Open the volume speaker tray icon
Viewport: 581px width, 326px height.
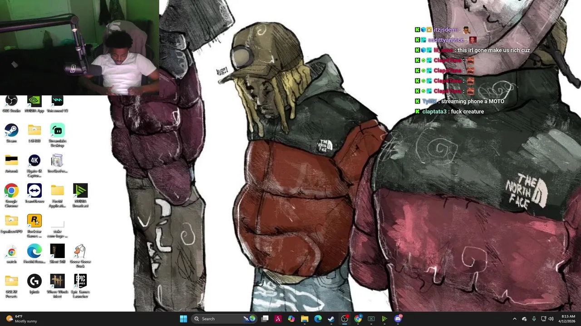point(551,319)
